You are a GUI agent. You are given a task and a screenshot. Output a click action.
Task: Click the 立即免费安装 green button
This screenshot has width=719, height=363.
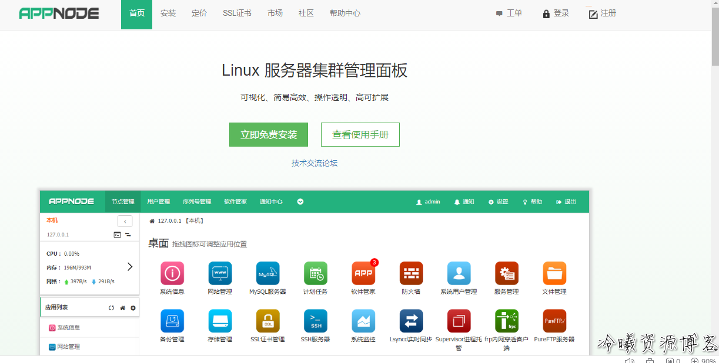(x=269, y=135)
